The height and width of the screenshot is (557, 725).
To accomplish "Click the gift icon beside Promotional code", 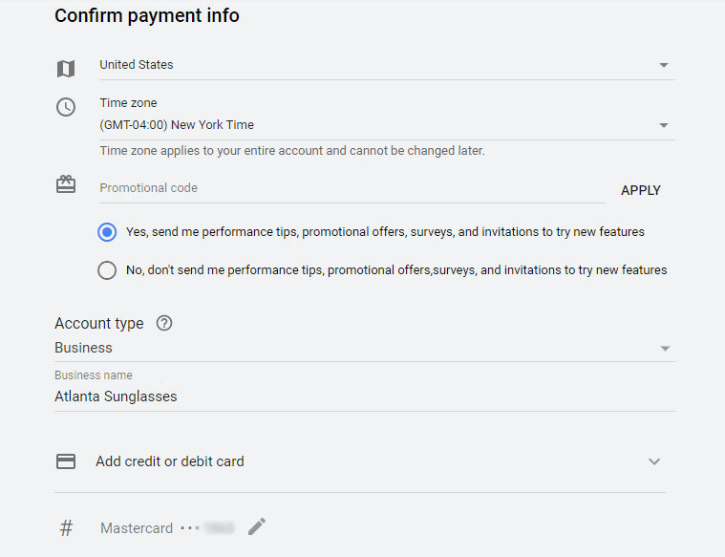I will click(x=66, y=184).
